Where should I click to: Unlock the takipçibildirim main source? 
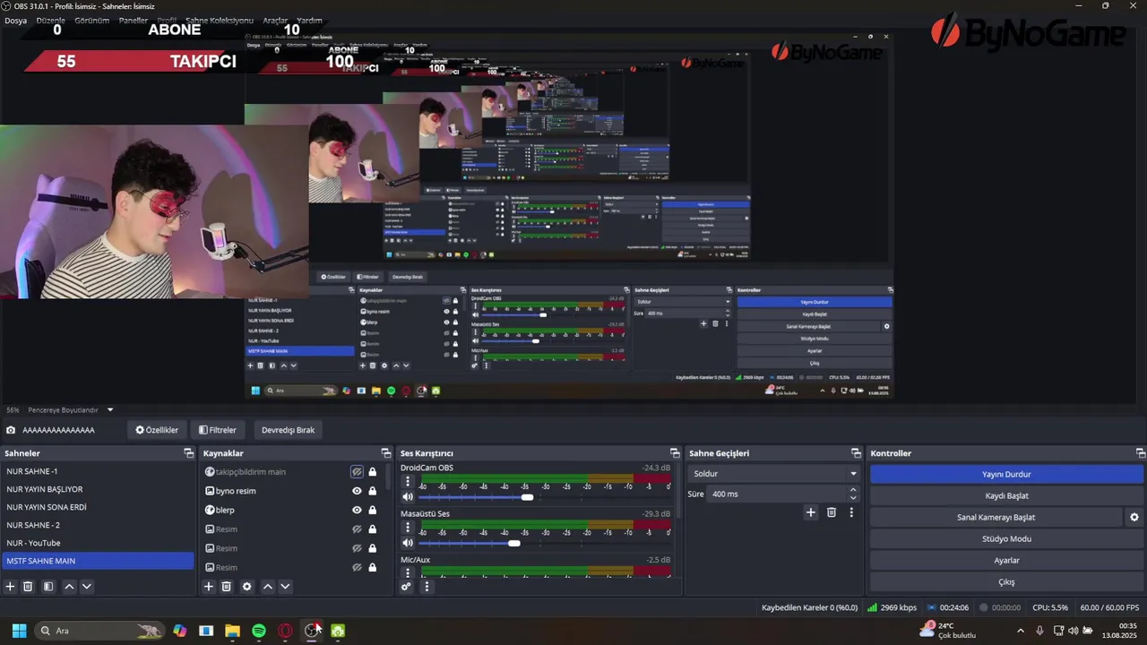point(372,472)
